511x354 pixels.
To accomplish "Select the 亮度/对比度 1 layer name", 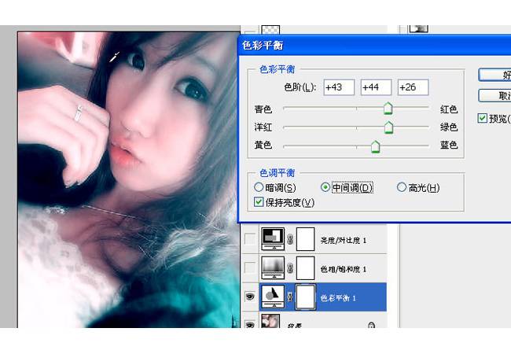I will (344, 241).
